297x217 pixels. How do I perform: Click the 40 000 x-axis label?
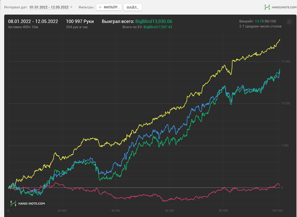point(116,211)
